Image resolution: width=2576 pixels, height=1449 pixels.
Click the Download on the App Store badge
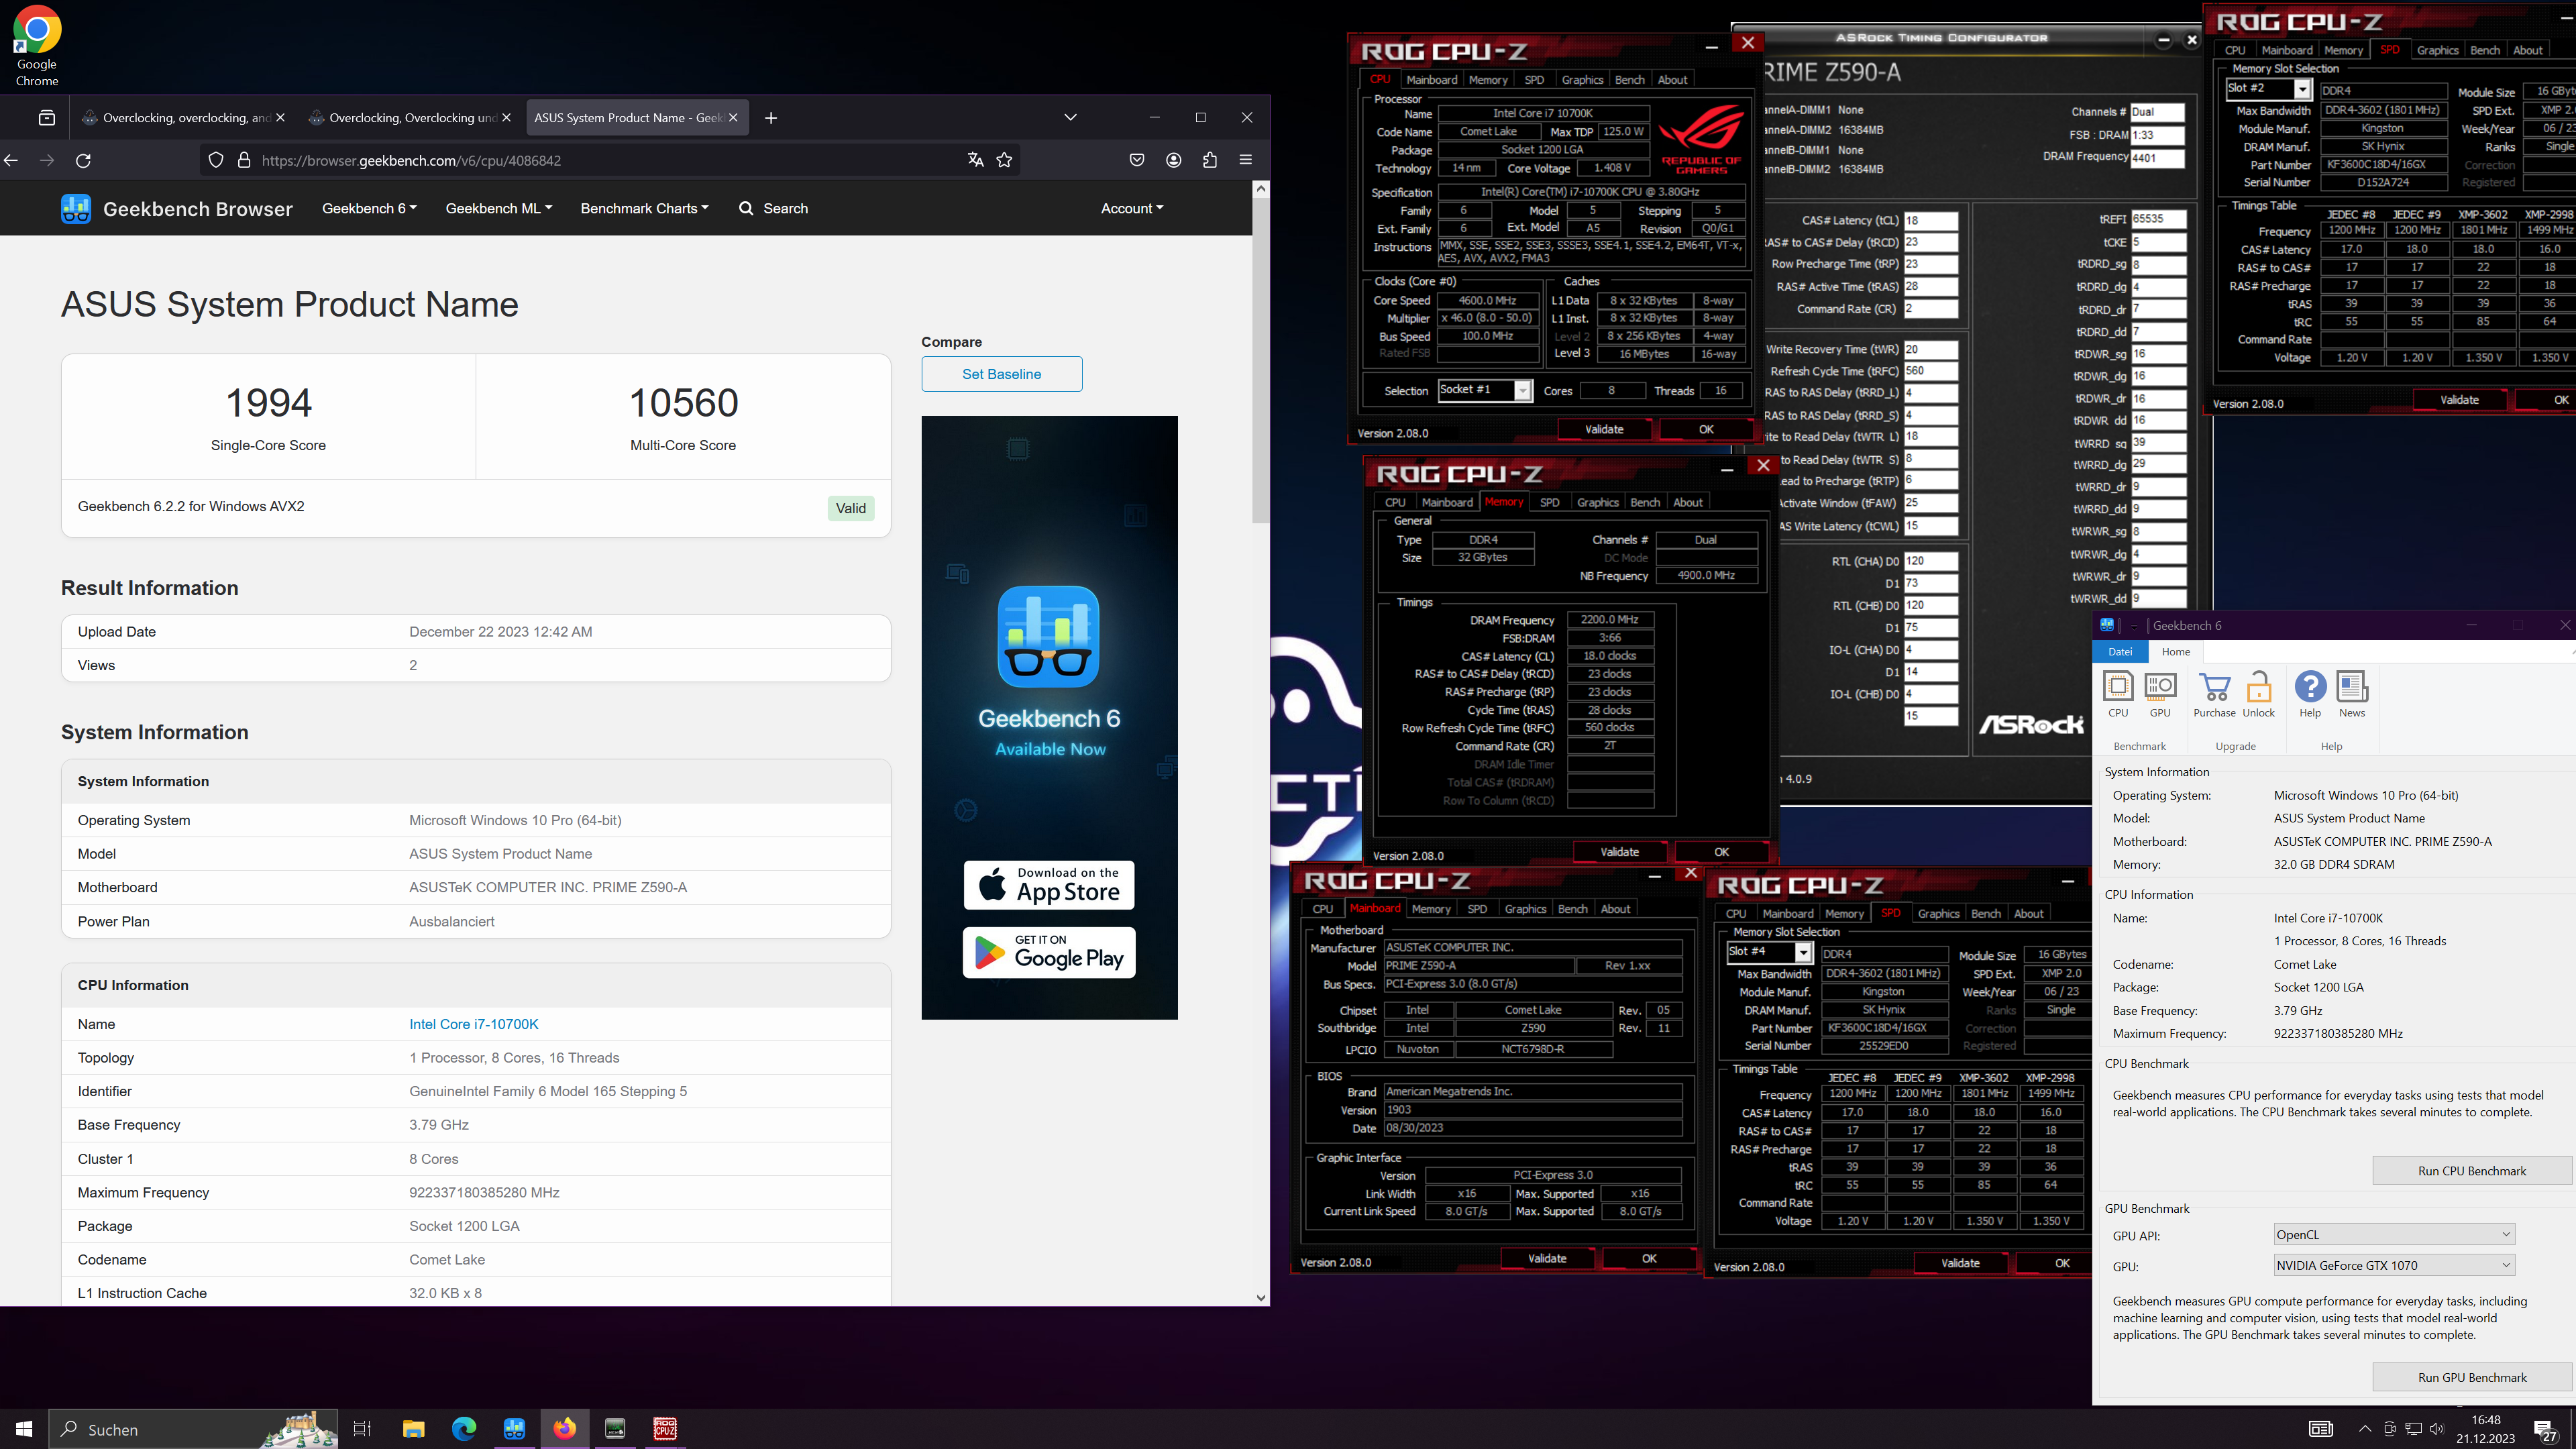pyautogui.click(x=1049, y=885)
